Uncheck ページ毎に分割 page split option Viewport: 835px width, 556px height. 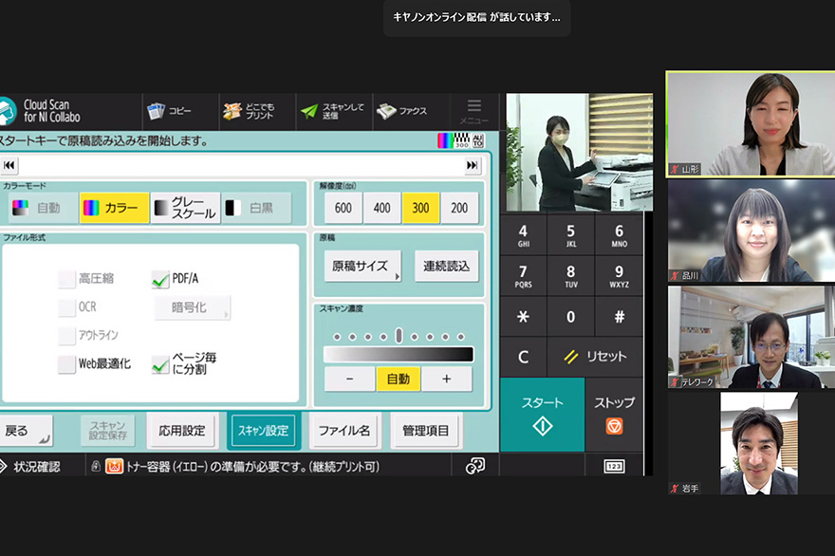[x=160, y=364]
